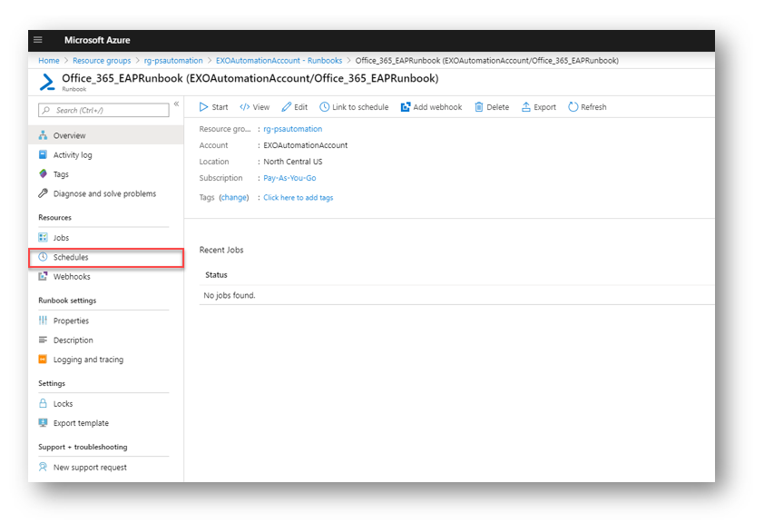Image resolution: width=774 pixels, height=523 pixels.
Task: Go to EXOAutomationAccount - Runbooks breadcrumb
Action: pyautogui.click(x=279, y=61)
